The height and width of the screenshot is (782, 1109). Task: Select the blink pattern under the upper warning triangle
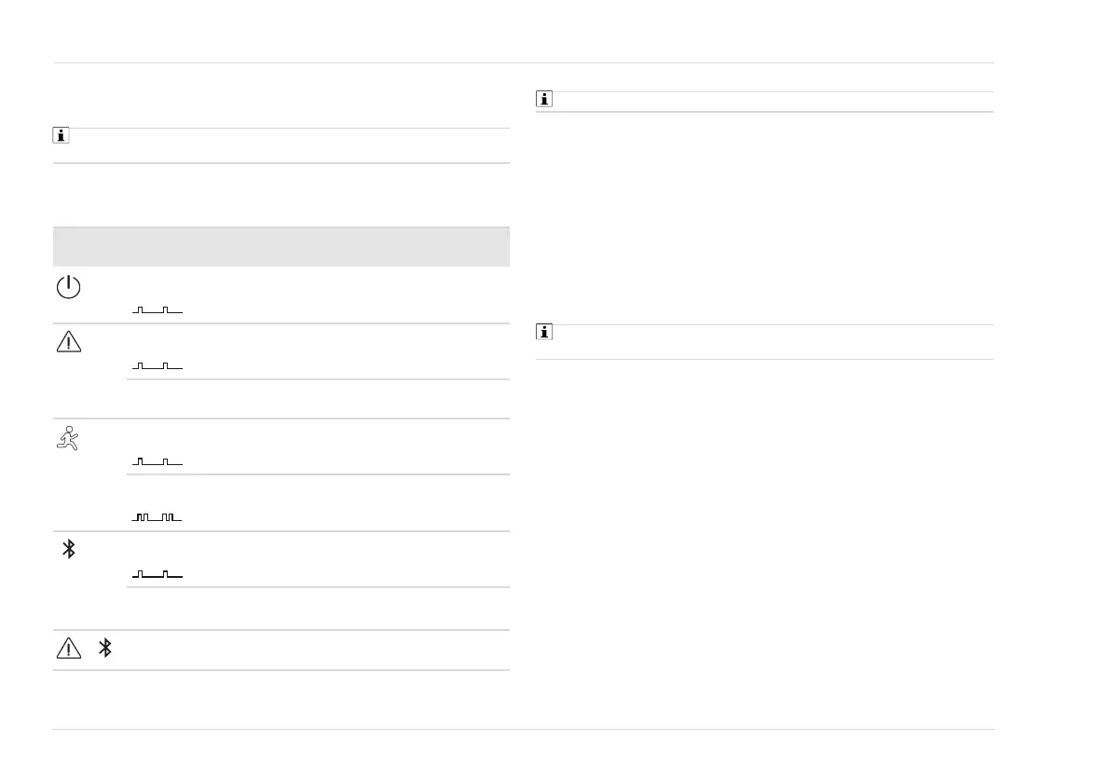click(157, 366)
